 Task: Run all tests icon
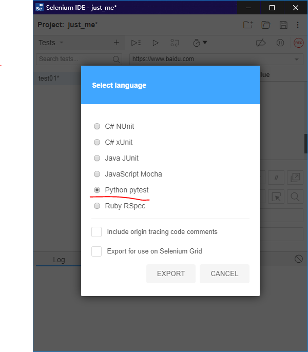[x=136, y=43]
